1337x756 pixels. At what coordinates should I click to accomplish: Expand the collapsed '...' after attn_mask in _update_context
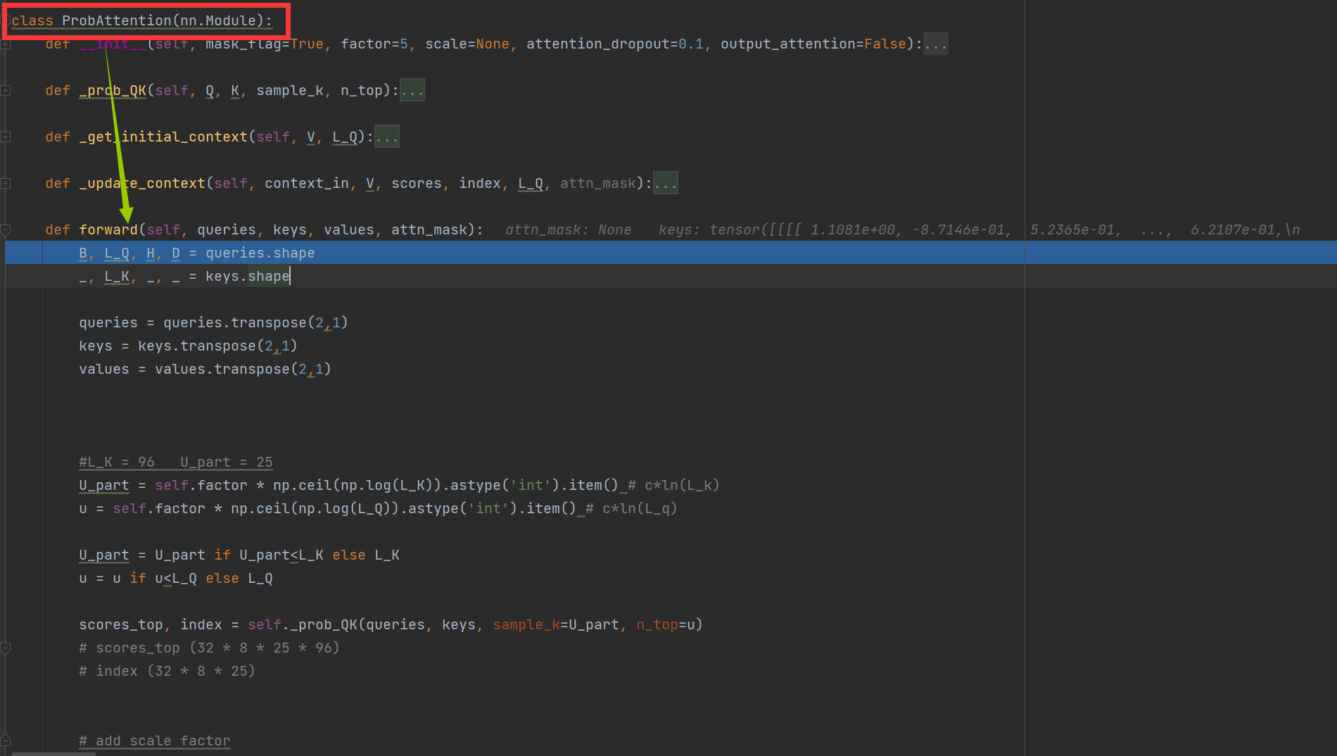coord(665,182)
